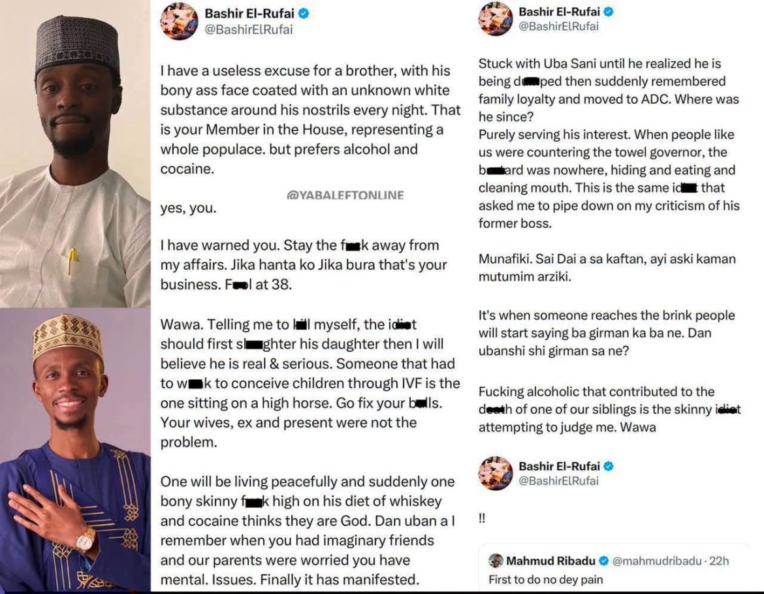Click verified badge in "Stuck with Uba Sani" tweet header
Screen dimensions: 764x594
tap(609, 12)
